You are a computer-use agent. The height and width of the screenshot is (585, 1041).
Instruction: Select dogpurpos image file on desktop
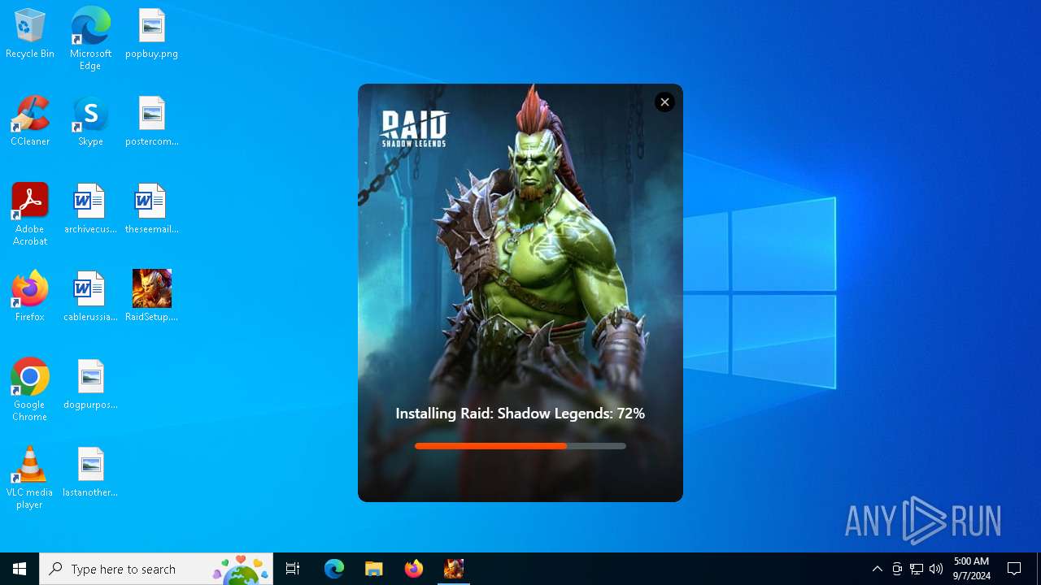pos(90,384)
